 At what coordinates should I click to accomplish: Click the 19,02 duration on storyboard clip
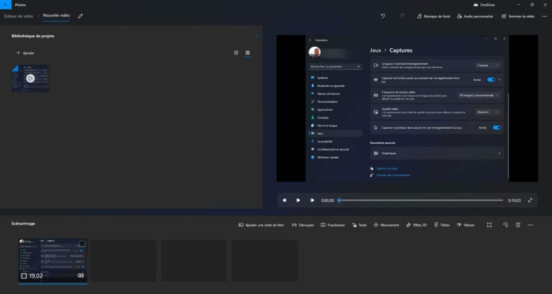pos(36,276)
